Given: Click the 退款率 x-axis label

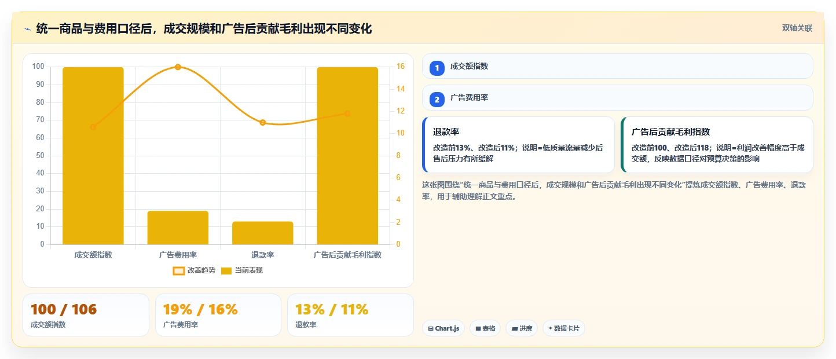Looking at the screenshot, I should [x=263, y=255].
